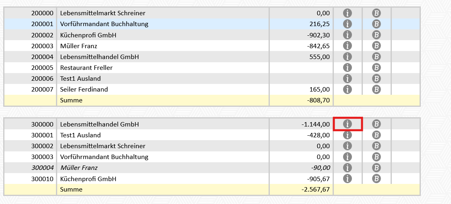The width and height of the screenshot is (451, 204).
Task: Click B icon for Lebensmittelmarkt Schreiner 300002
Action: click(376, 146)
